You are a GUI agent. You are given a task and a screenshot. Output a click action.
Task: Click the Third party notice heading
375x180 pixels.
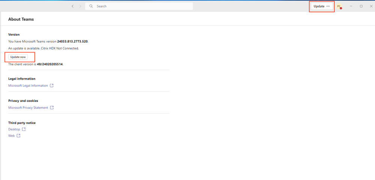[22, 123]
